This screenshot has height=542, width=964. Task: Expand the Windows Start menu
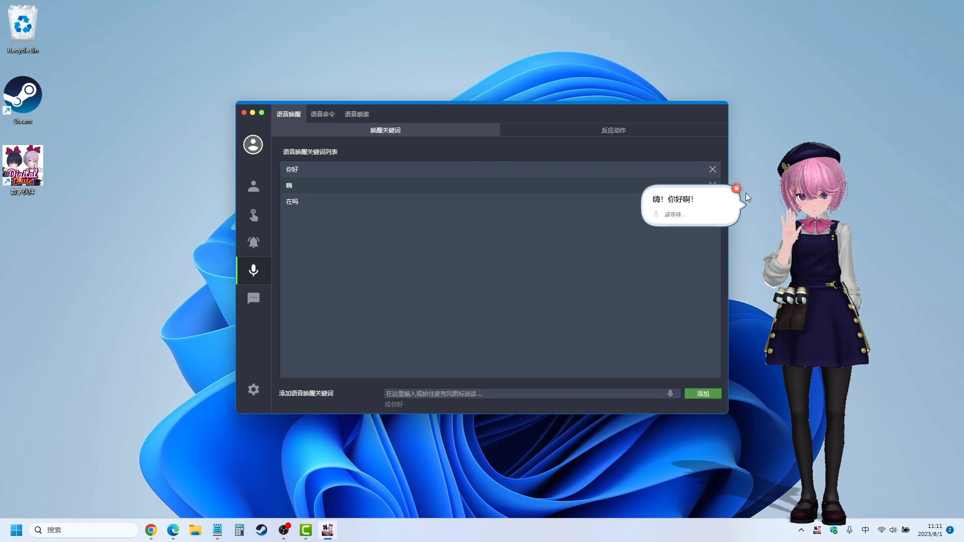pos(16,530)
